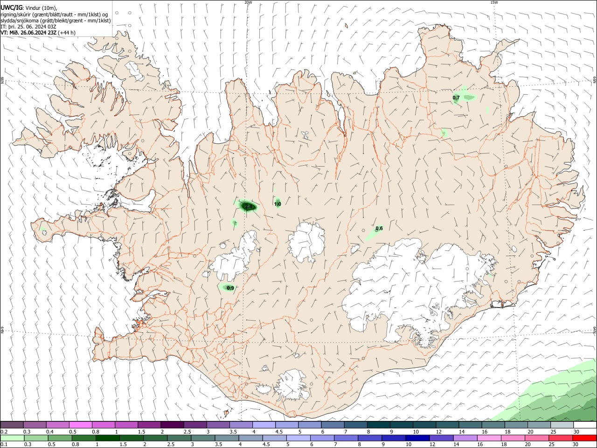
Task: Click the dark navy swatch labeled 10 in rain legend
Action: pyautogui.click(x=417, y=438)
